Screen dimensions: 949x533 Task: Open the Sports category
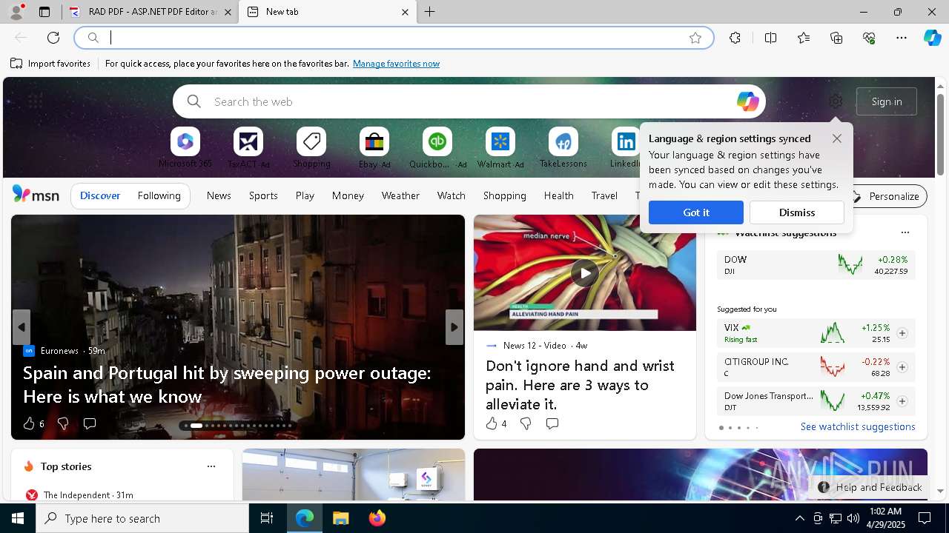coord(263,196)
